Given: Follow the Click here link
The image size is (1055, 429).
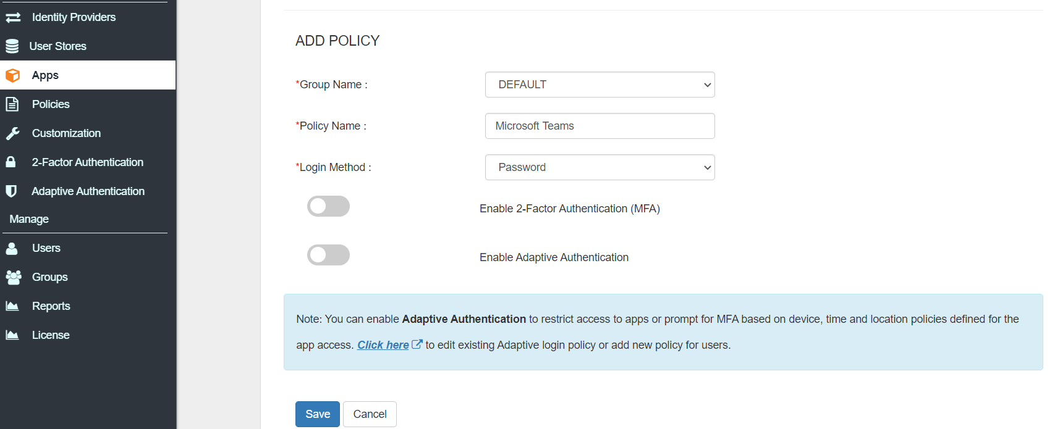Looking at the screenshot, I should [x=383, y=345].
